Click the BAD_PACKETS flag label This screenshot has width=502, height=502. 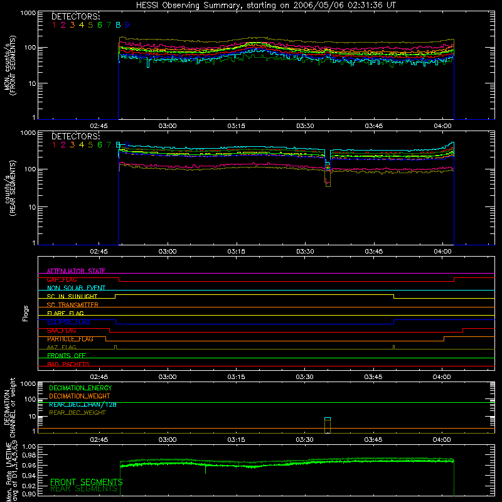tap(68, 364)
